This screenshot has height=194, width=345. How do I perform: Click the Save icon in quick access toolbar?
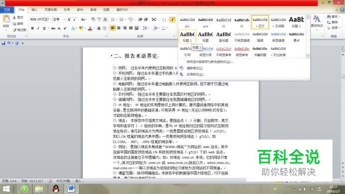(x=3, y=43)
